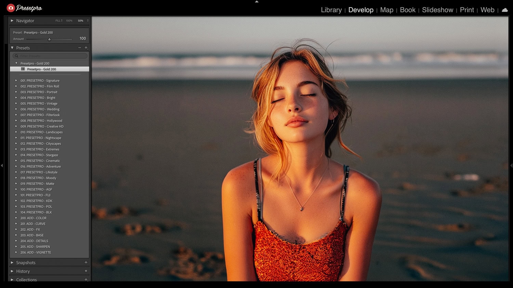Open the Slideshow module
513x288 pixels.
(437, 10)
